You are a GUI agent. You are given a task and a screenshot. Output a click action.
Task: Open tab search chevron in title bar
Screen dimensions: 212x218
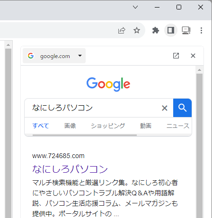coord(135,7)
